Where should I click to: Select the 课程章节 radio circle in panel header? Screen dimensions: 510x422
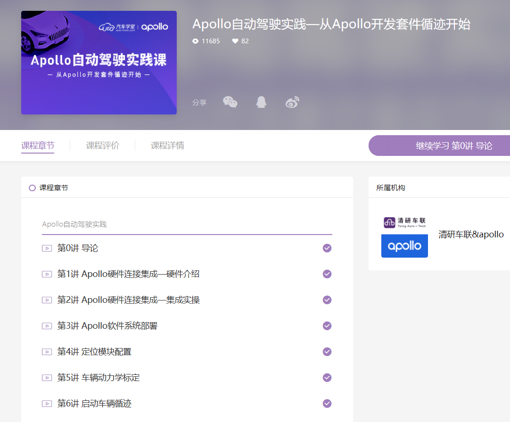coord(32,188)
